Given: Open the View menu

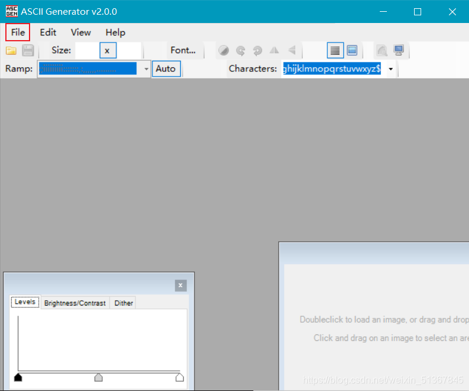Looking at the screenshot, I should [81, 32].
